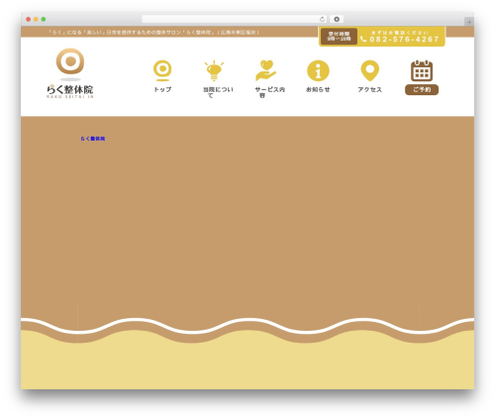Image resolution: width=495 pixels, height=419 pixels.
Task: Click the browser address bar field
Action: point(235,19)
